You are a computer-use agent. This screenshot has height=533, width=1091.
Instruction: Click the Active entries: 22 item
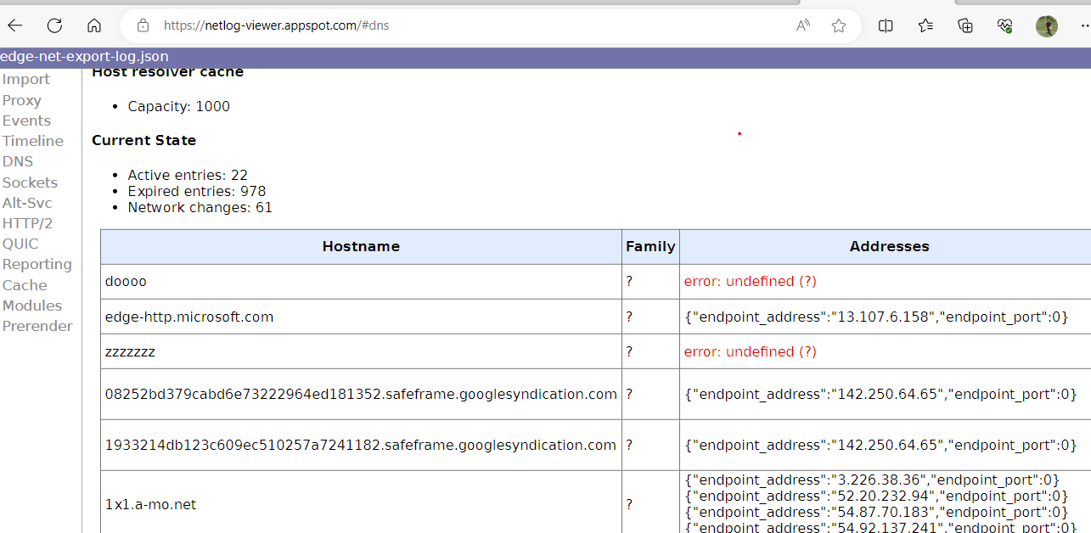(x=188, y=175)
